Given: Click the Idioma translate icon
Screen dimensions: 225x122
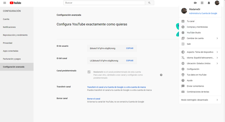Looking at the screenshot, I should pyautogui.click(x=183, y=58).
